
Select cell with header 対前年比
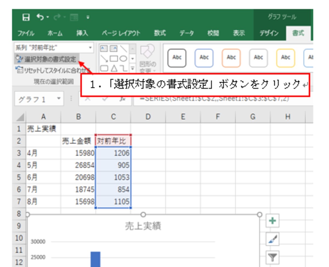[x=113, y=141]
